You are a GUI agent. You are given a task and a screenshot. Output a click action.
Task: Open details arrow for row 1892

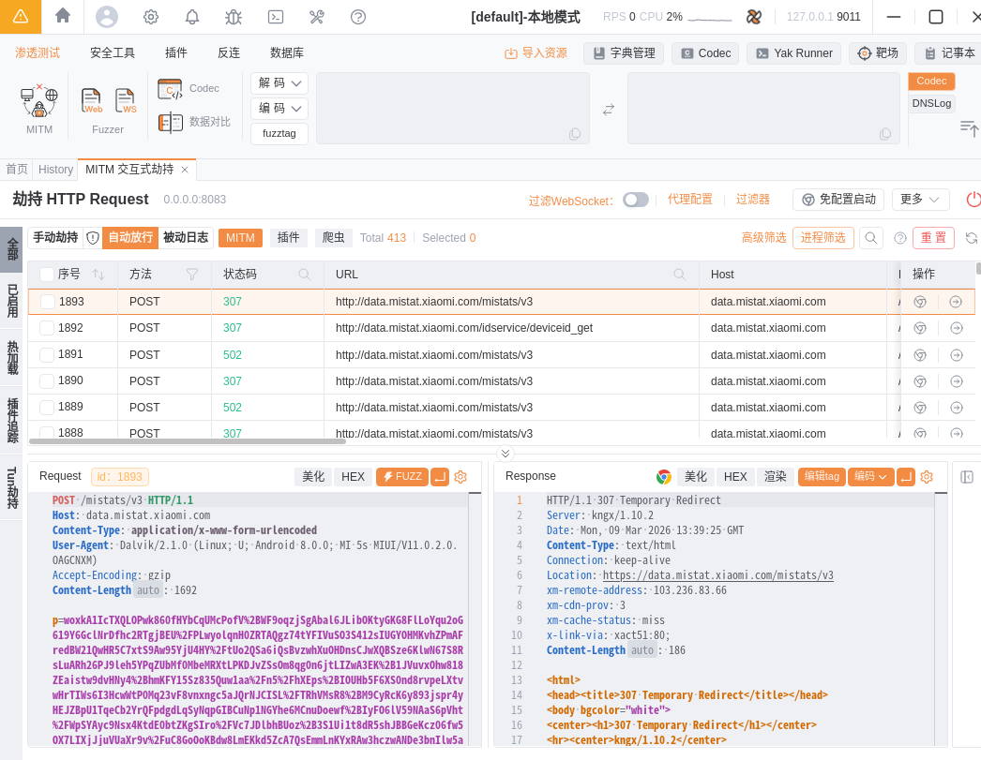[956, 328]
